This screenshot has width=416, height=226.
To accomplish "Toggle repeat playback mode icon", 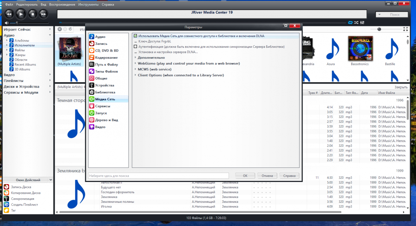I will pos(350,23).
